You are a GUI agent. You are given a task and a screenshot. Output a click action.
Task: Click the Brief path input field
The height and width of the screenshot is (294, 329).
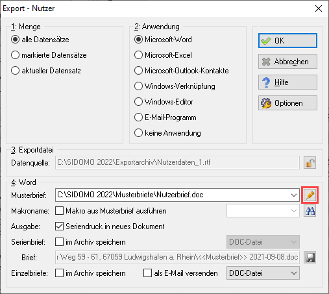point(177,258)
